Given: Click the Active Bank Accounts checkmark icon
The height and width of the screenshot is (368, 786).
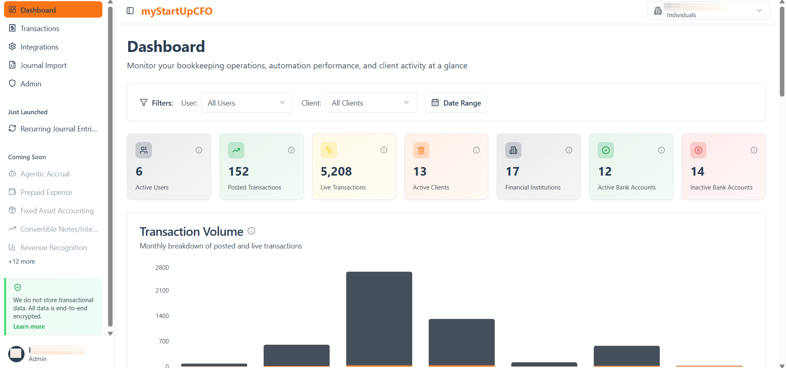Looking at the screenshot, I should coord(606,150).
